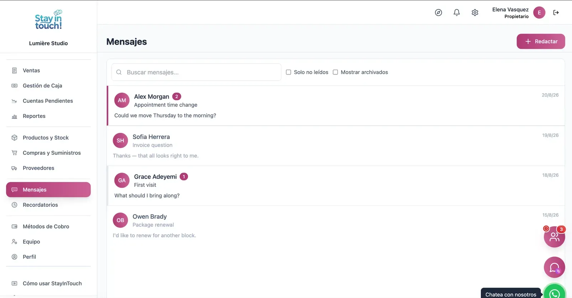Open Productos y Stock
572x298 pixels.
pyautogui.click(x=48, y=138)
